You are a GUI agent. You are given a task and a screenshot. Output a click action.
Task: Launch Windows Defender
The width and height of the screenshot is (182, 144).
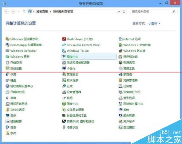[21, 51]
